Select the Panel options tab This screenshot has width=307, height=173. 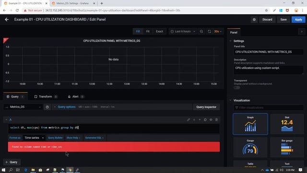(x=234, y=32)
